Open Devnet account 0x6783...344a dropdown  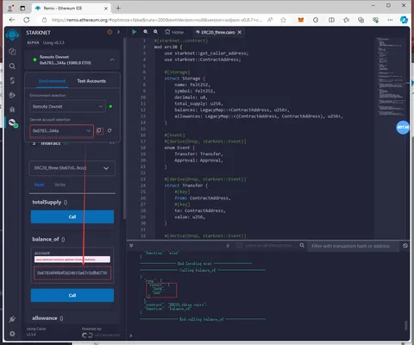pos(61,131)
